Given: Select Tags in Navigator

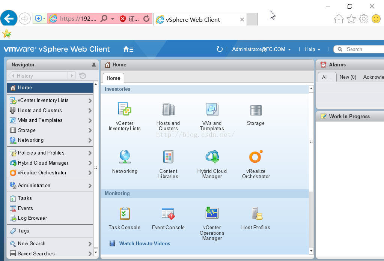Looking at the screenshot, I should coord(50,231).
